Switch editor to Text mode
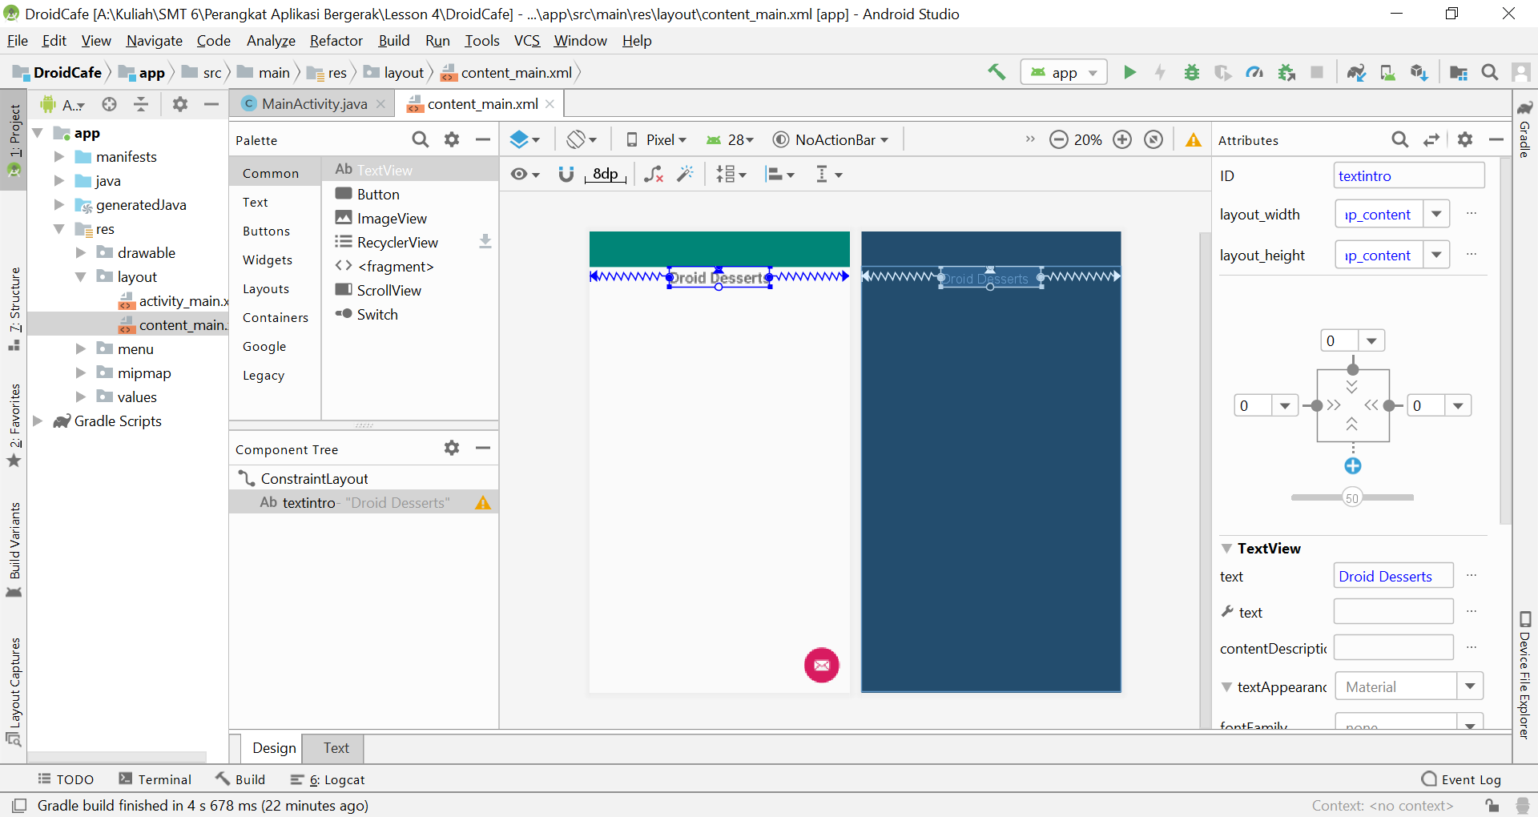 pyautogui.click(x=334, y=748)
